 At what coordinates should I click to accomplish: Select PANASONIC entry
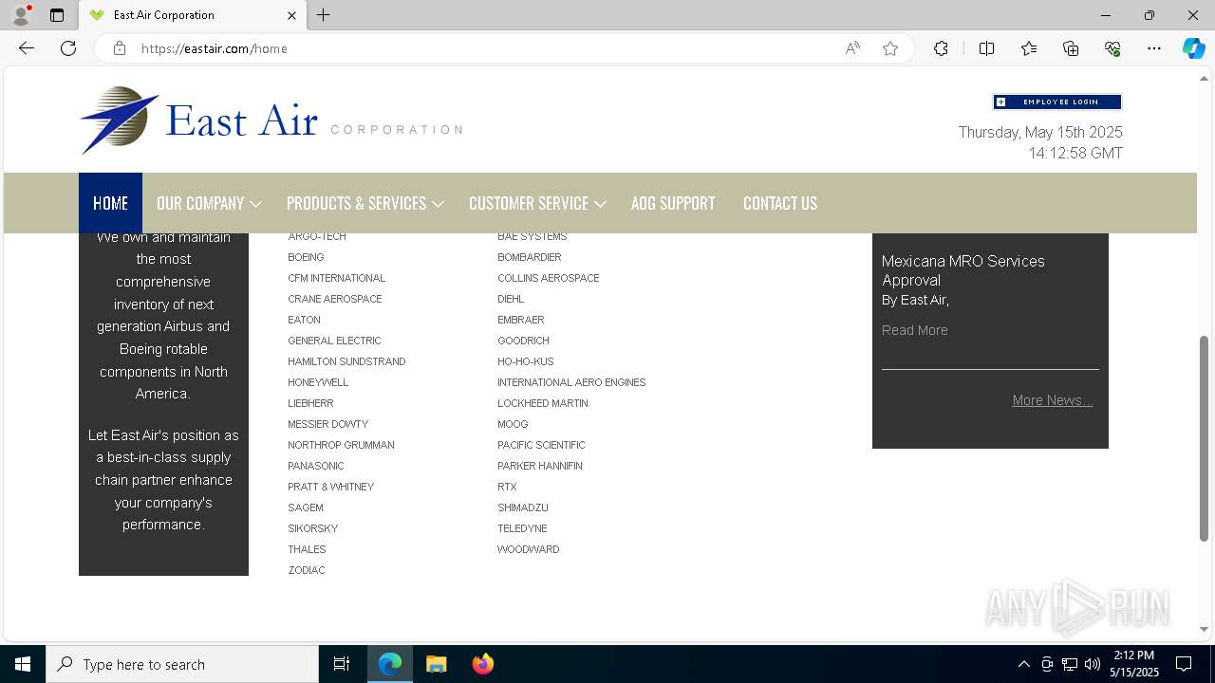316,466
